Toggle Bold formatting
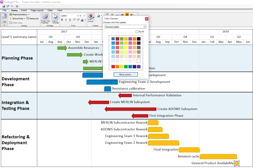Screen dimensions: 253x168 click(x=62, y=20)
